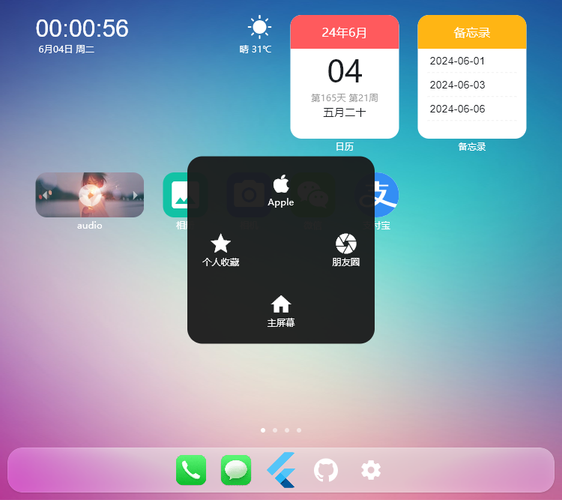Open the dimmed camera app icon
The width and height of the screenshot is (562, 500).
point(249,195)
